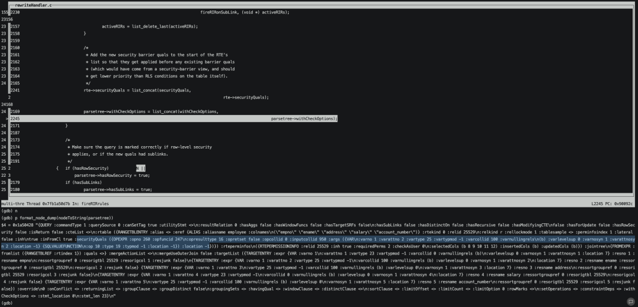Click 'SQLVALUEFUNCTION' in the node dump
This screenshot has width=638, height=307.
click(62, 246)
